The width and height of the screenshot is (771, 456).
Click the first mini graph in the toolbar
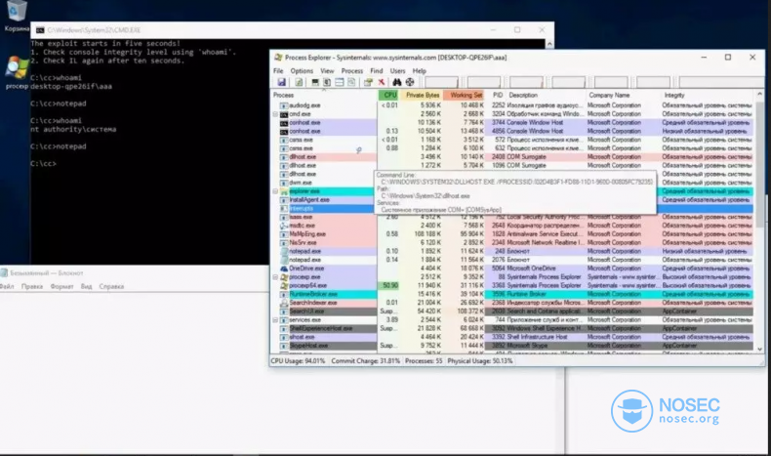point(441,82)
